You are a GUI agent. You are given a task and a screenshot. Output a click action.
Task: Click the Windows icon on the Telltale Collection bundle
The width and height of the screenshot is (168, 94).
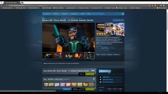pos(94,79)
